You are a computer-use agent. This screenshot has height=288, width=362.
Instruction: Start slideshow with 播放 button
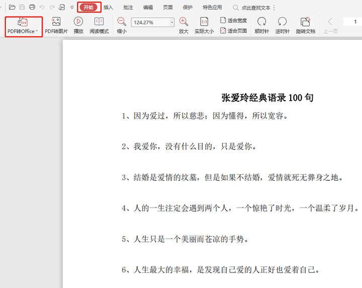pos(78,26)
